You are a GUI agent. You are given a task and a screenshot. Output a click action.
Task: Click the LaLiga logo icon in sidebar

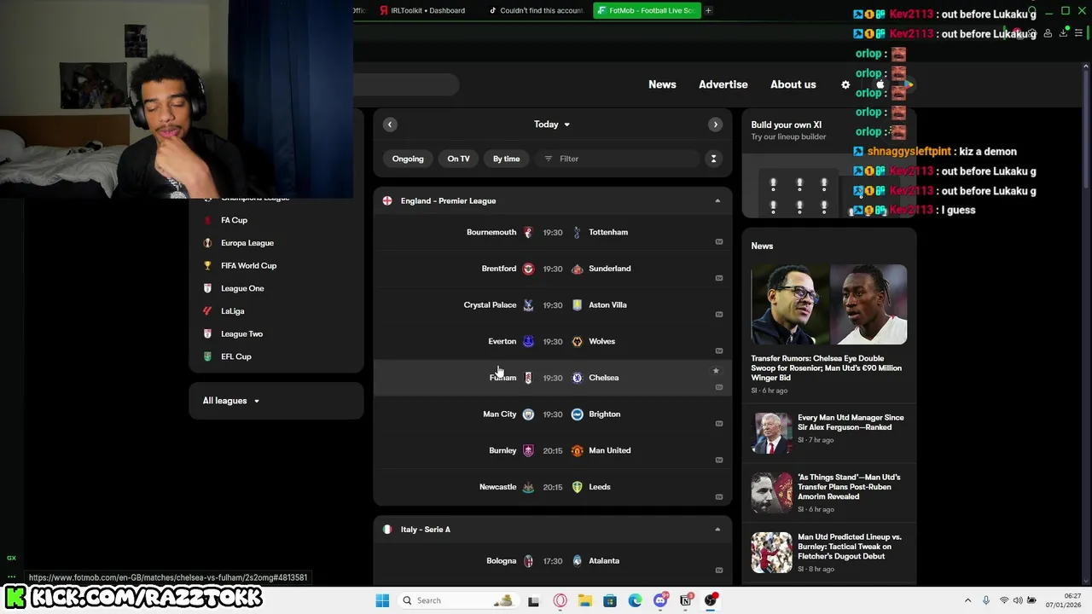tap(207, 311)
